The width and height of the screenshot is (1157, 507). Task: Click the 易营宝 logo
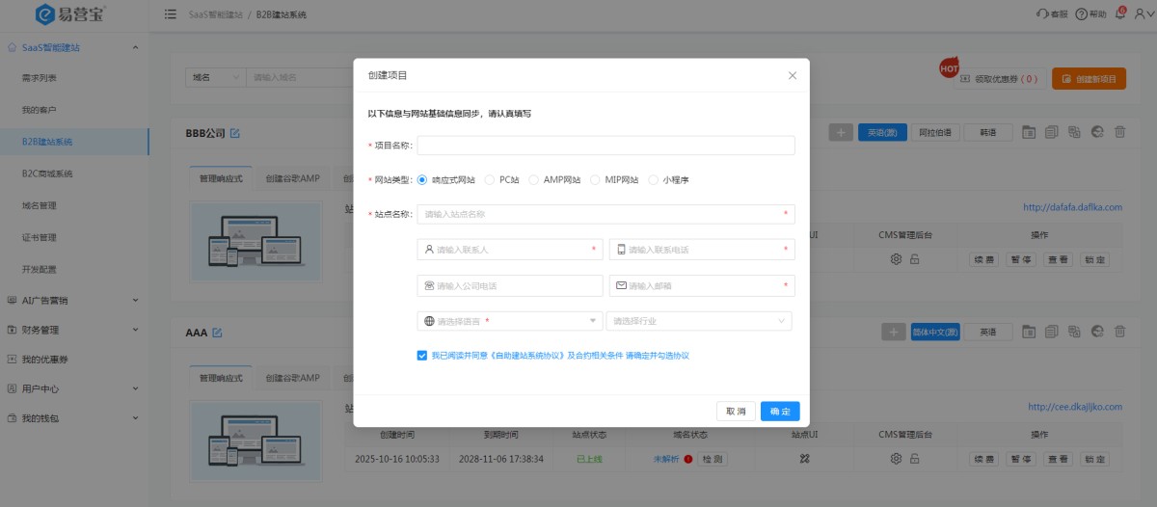point(71,14)
